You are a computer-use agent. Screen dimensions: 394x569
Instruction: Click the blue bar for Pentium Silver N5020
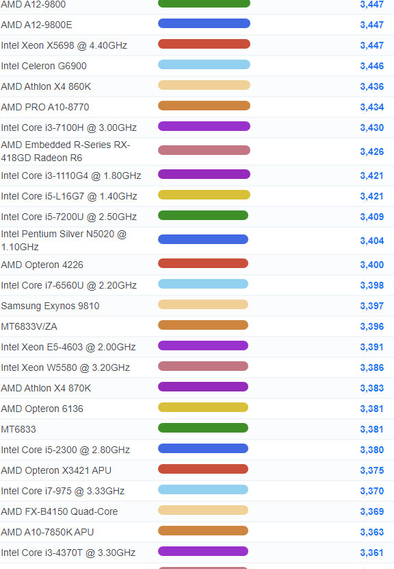tap(202, 239)
